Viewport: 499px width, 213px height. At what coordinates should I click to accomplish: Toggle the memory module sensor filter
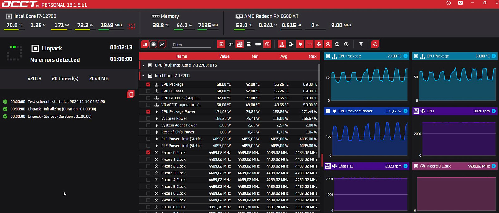(258, 44)
